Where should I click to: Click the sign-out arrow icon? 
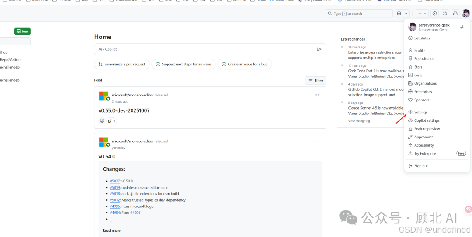pos(410,166)
